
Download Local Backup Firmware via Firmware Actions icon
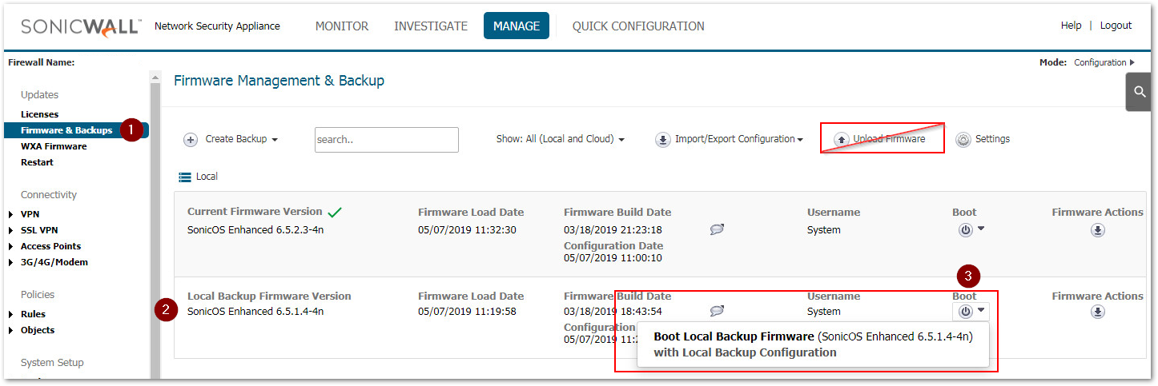point(1098,312)
